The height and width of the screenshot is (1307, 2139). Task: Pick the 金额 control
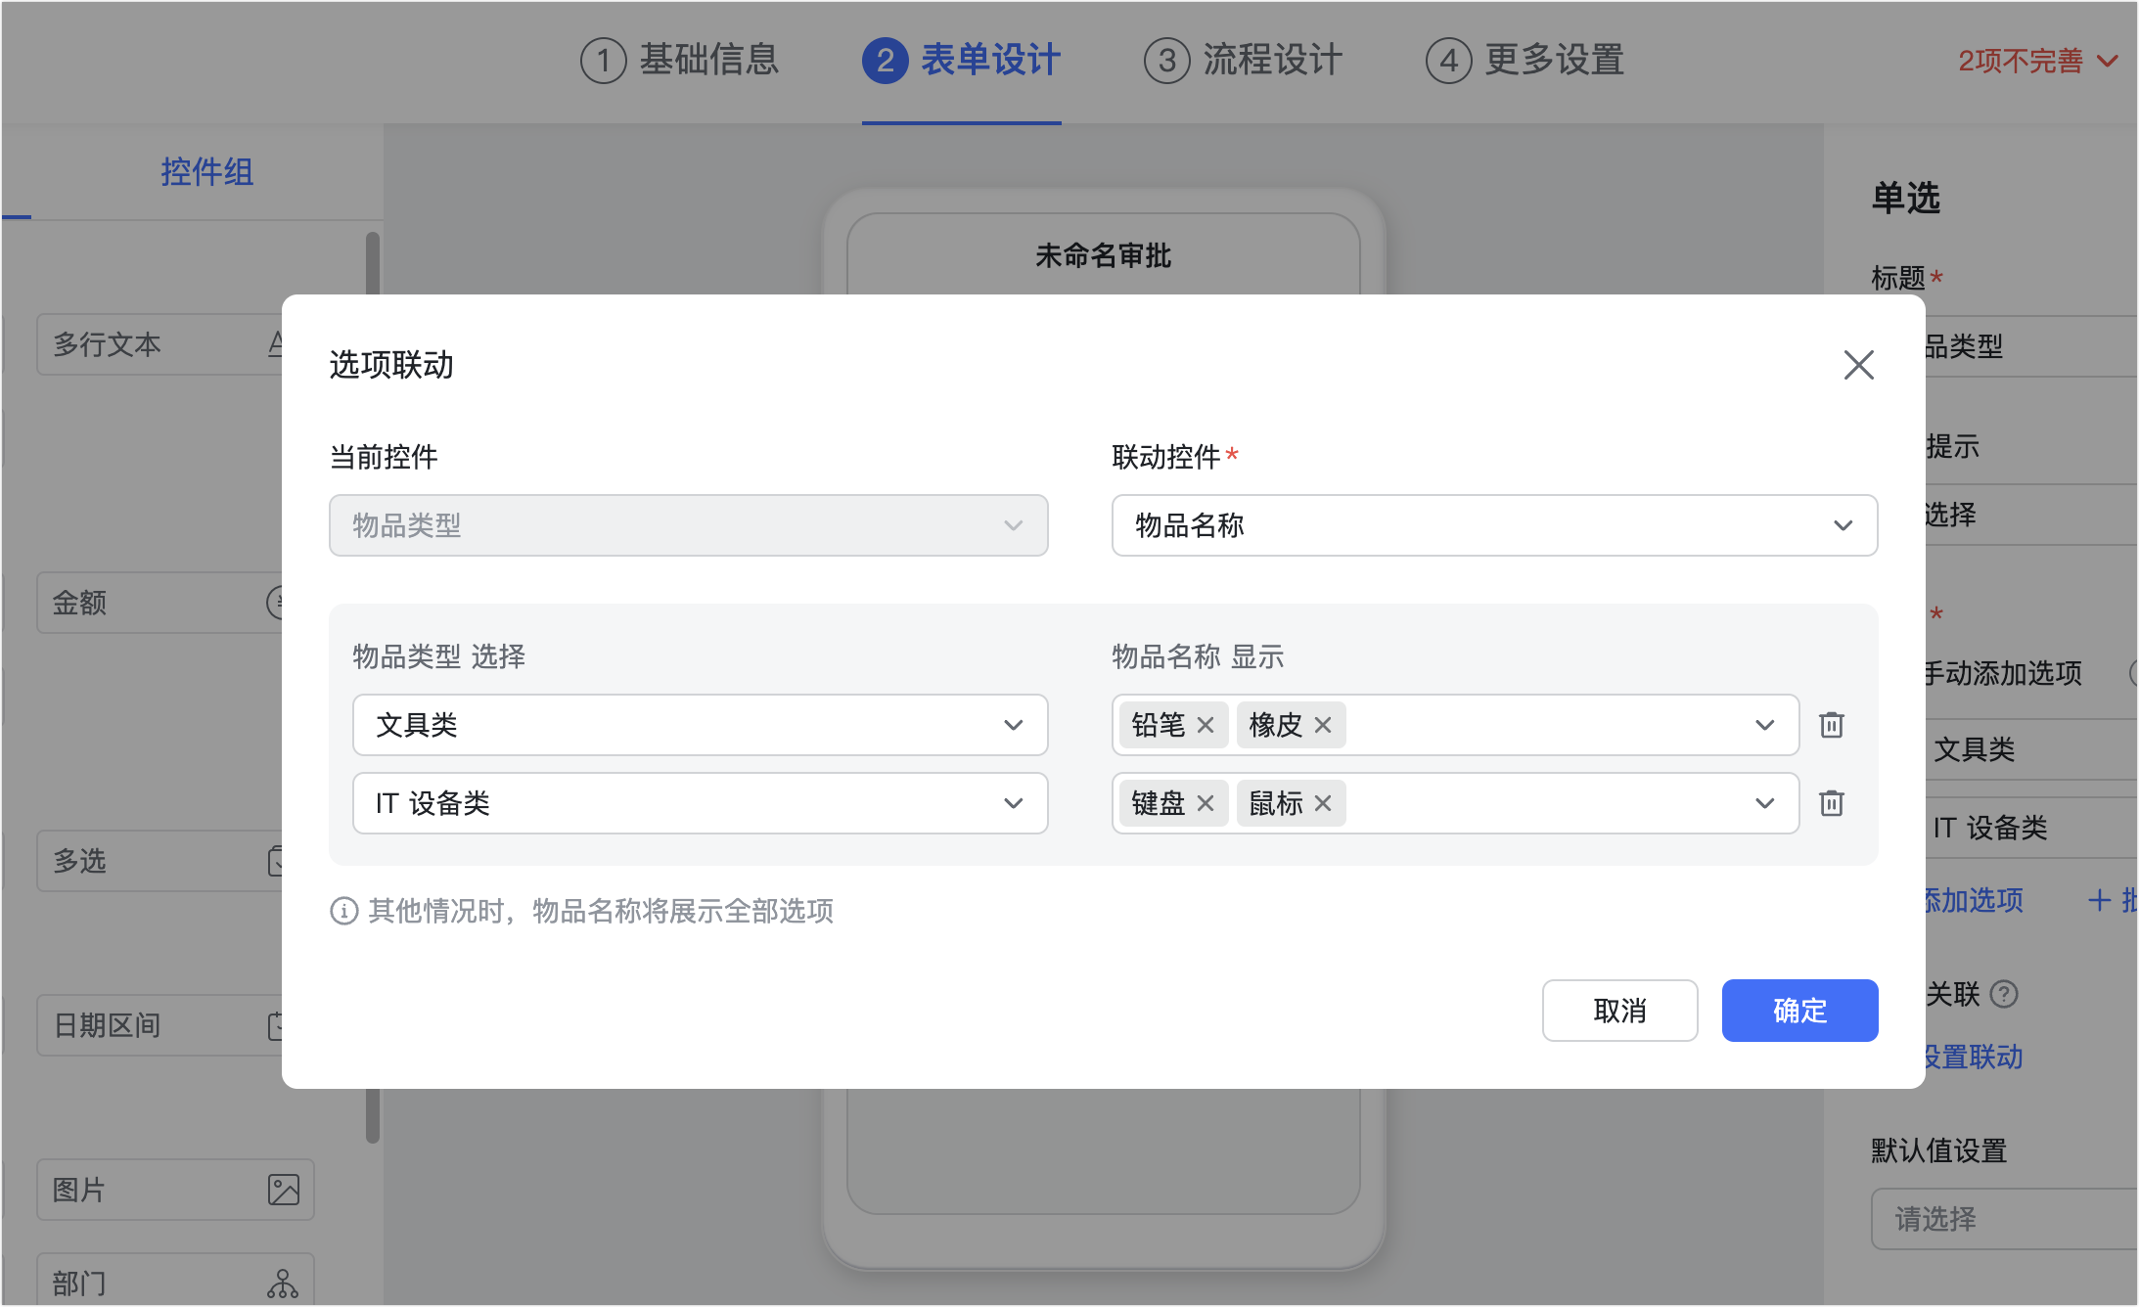(159, 603)
